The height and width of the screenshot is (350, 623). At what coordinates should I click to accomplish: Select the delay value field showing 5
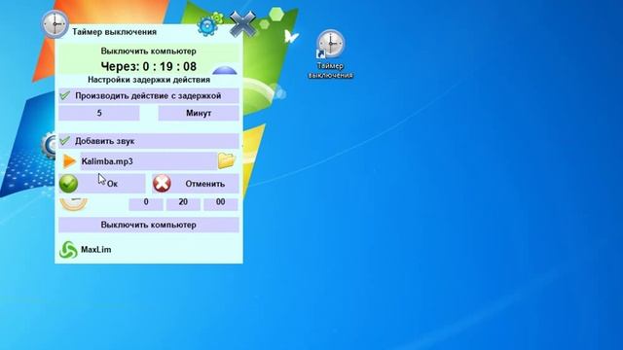click(99, 113)
